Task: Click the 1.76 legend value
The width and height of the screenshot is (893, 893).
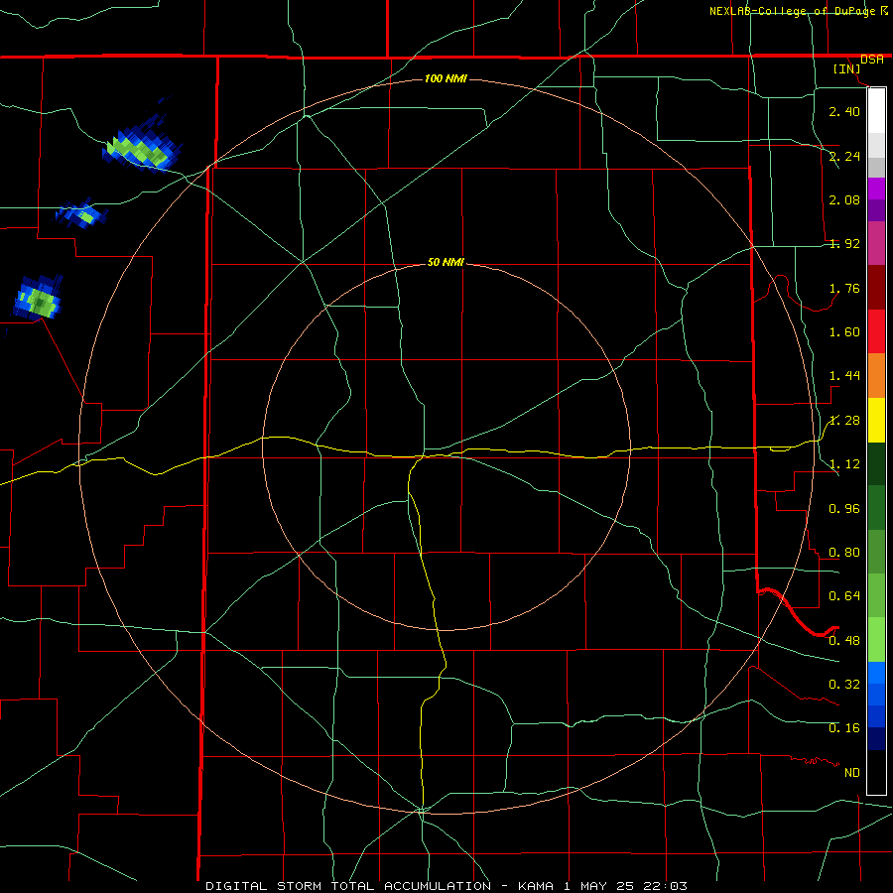Action: pos(844,288)
